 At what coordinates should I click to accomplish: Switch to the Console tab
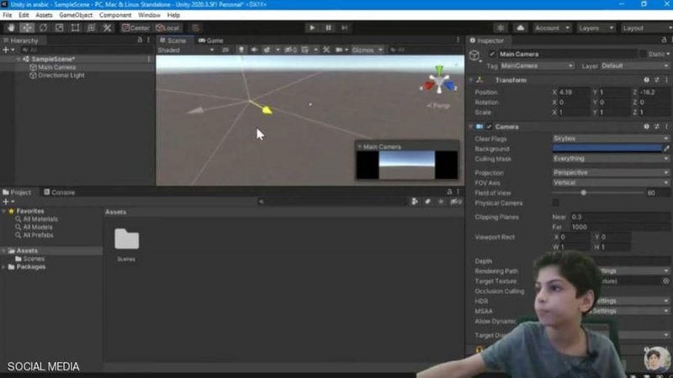click(x=59, y=192)
